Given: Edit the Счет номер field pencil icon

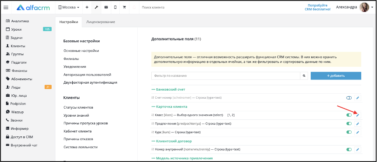Looking at the screenshot, I should (x=357, y=98).
